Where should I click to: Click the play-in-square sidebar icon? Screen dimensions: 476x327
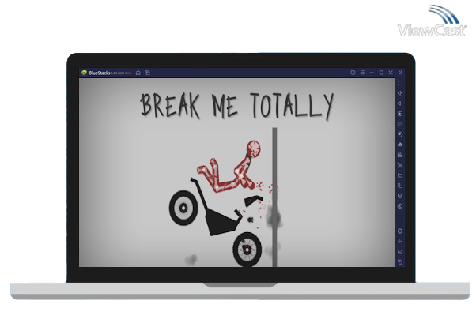click(400, 114)
